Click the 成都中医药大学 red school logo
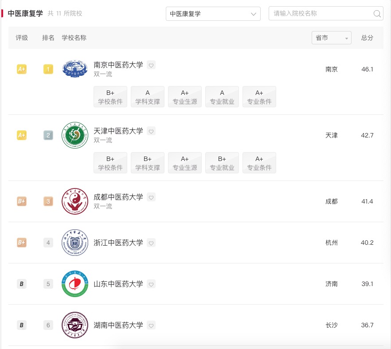 [74, 201]
